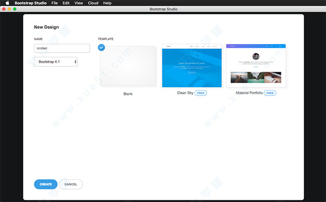Viewport: 326px width, 202px height.
Task: Click the FREE badge beside Material Portfolio
Action: tap(270, 93)
